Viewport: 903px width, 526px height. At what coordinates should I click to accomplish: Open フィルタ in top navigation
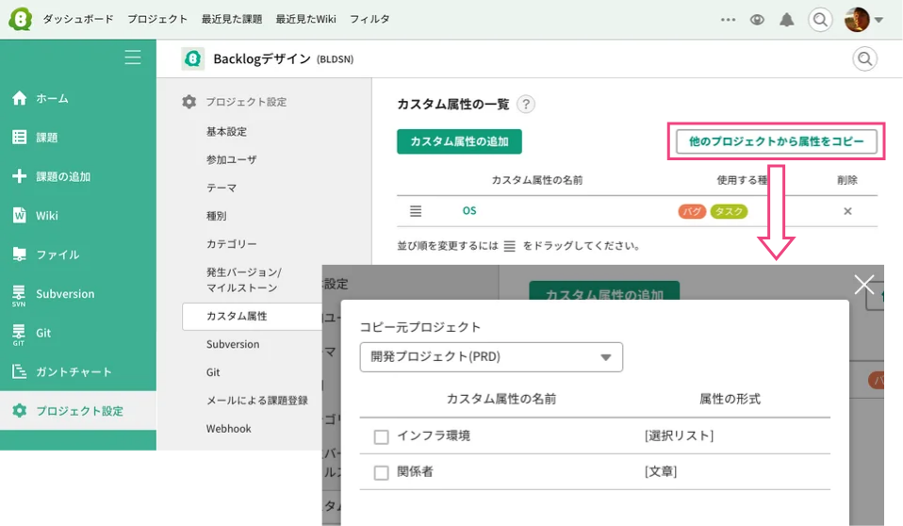(x=369, y=19)
